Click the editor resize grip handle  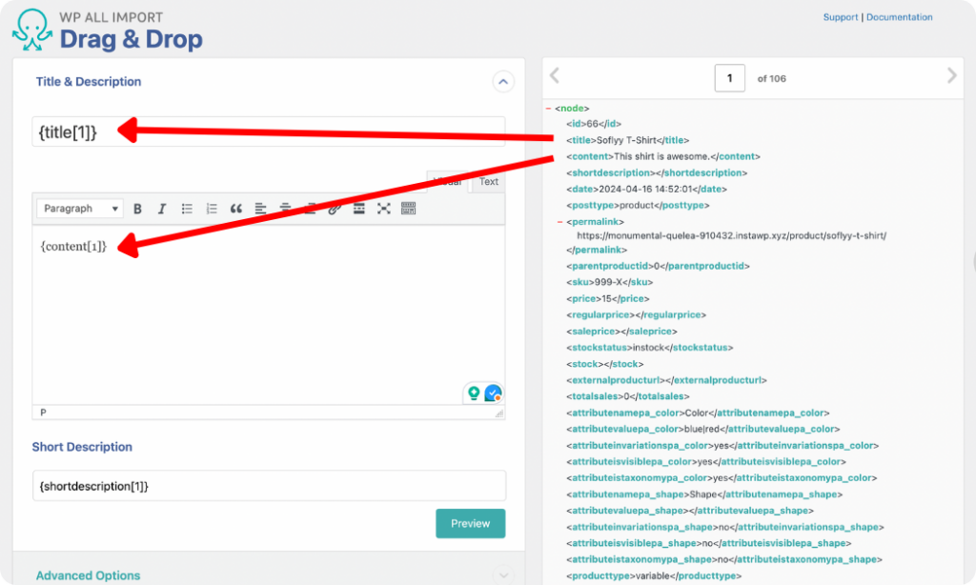pos(499,414)
